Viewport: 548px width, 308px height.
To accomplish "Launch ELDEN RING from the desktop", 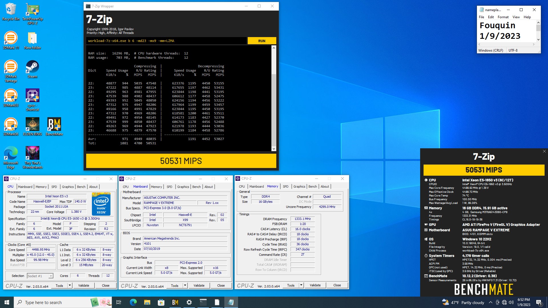I will [33, 127].
